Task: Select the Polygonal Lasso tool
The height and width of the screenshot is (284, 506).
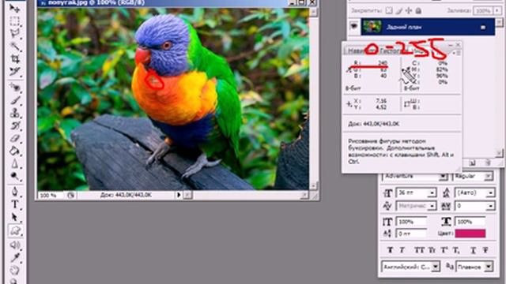Action: click(14, 33)
